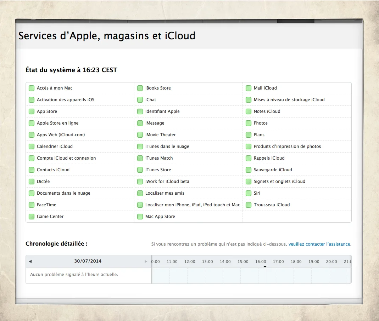This screenshot has height=321, width=379.
Task: Click the Notes iCloud entry
Action: [x=297, y=111]
